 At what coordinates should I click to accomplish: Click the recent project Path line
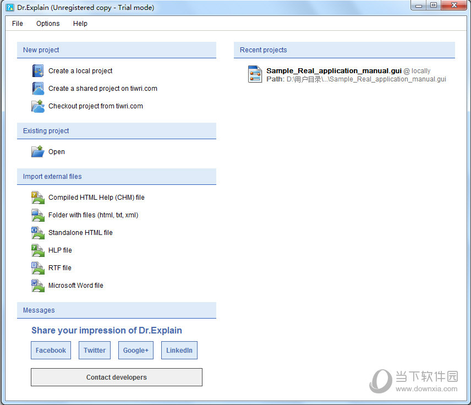(356, 79)
